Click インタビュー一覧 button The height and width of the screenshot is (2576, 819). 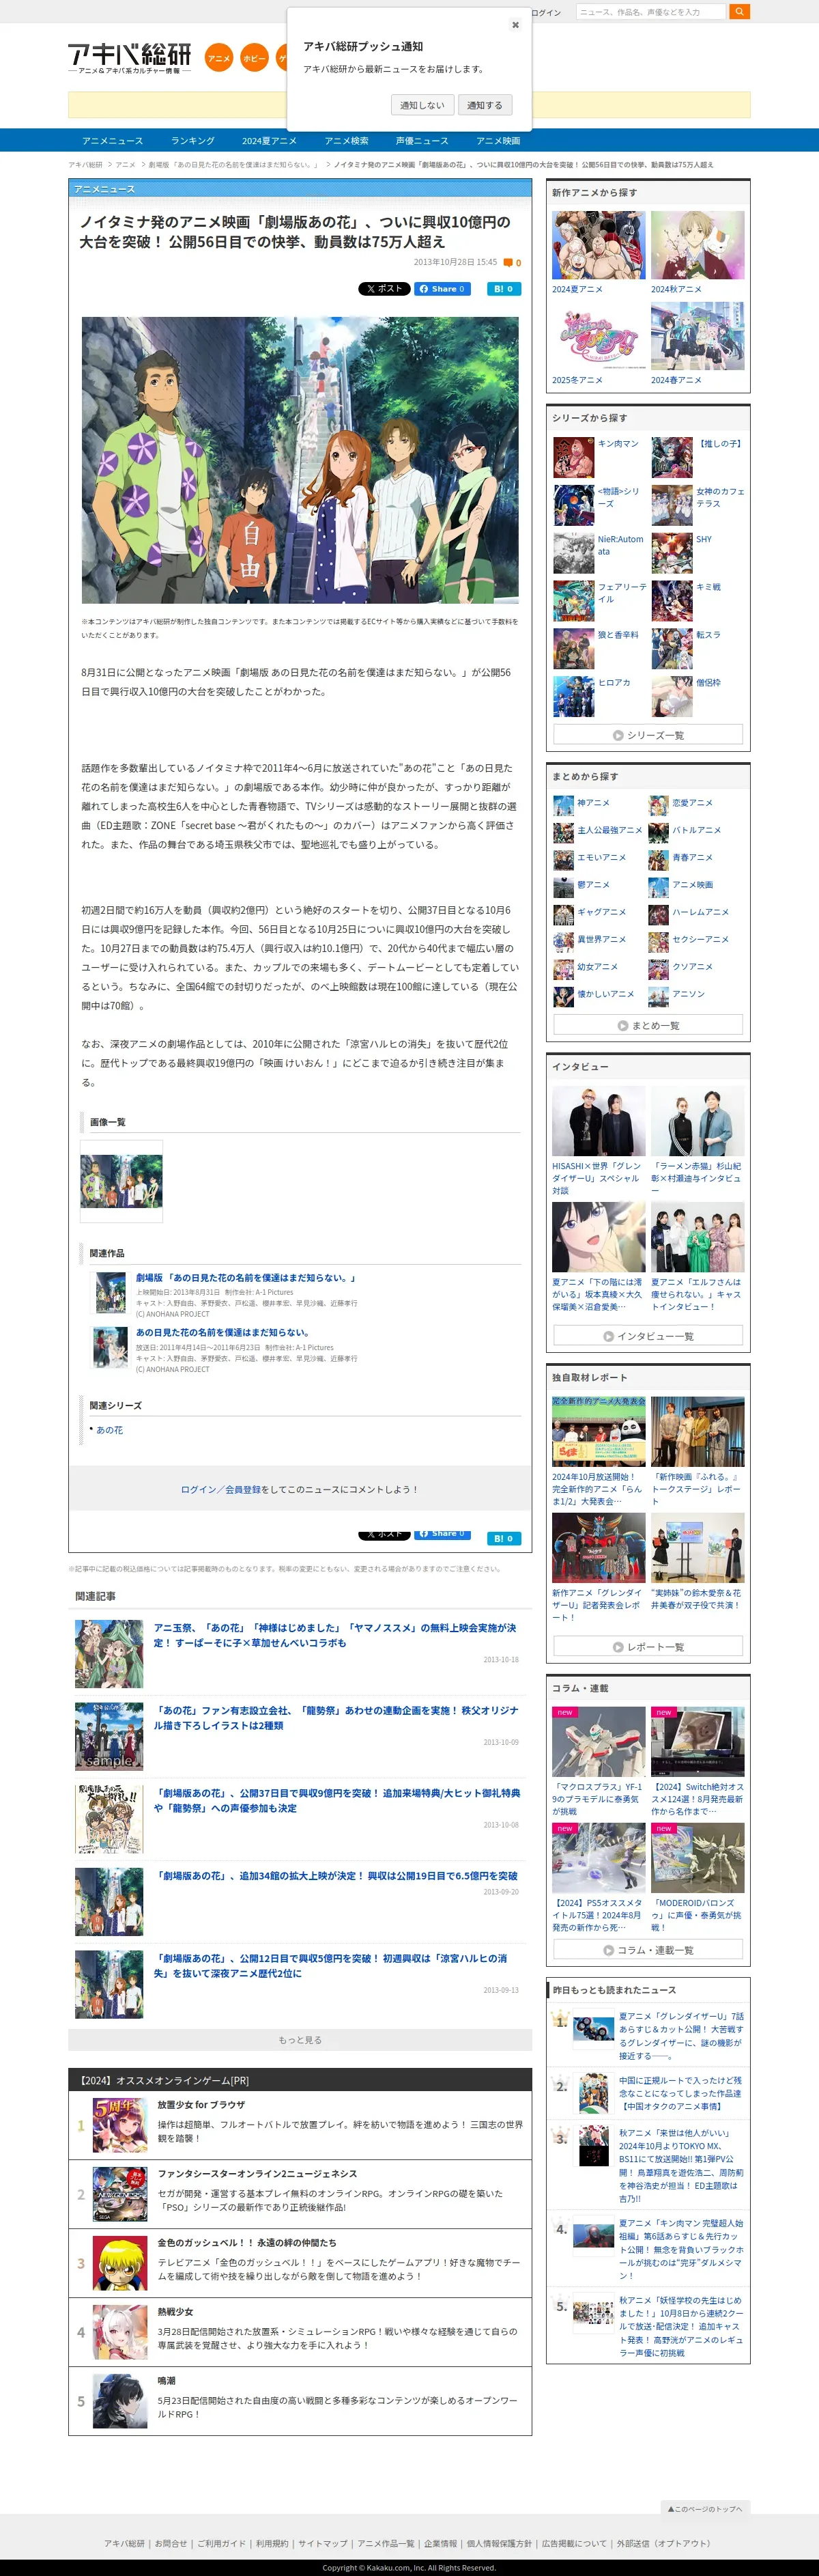(648, 1336)
